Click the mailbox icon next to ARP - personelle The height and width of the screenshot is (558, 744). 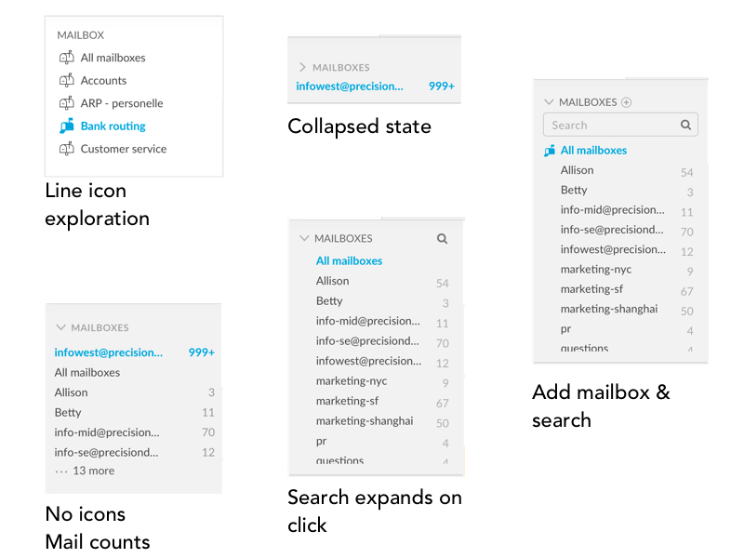click(x=66, y=103)
